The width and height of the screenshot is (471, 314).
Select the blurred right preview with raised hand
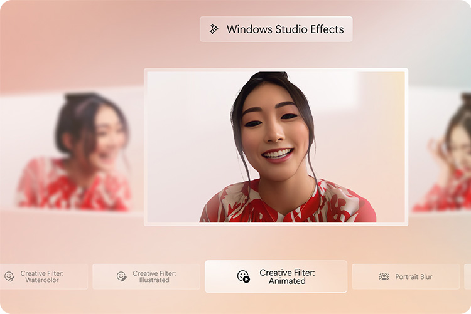pyautogui.click(x=440, y=152)
